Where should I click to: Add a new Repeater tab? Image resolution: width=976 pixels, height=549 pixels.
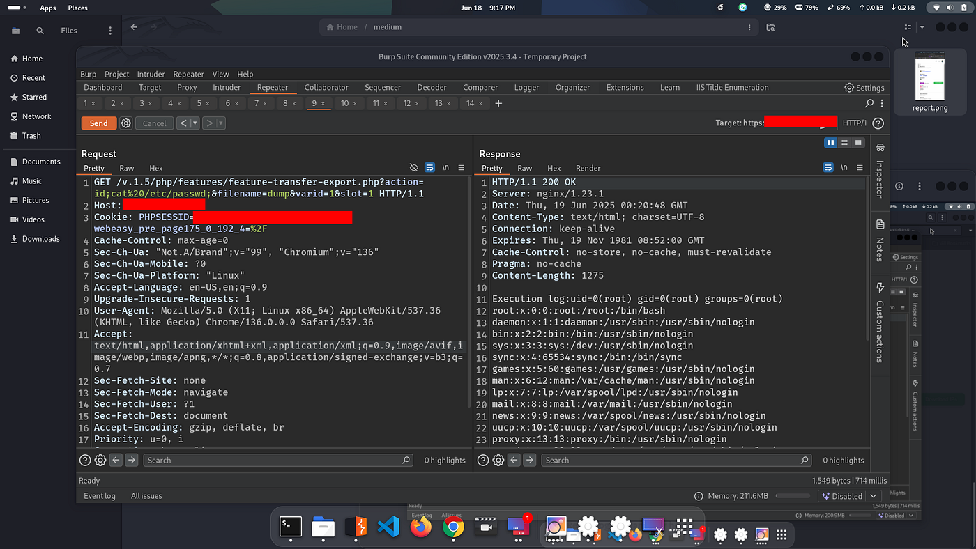tap(498, 103)
